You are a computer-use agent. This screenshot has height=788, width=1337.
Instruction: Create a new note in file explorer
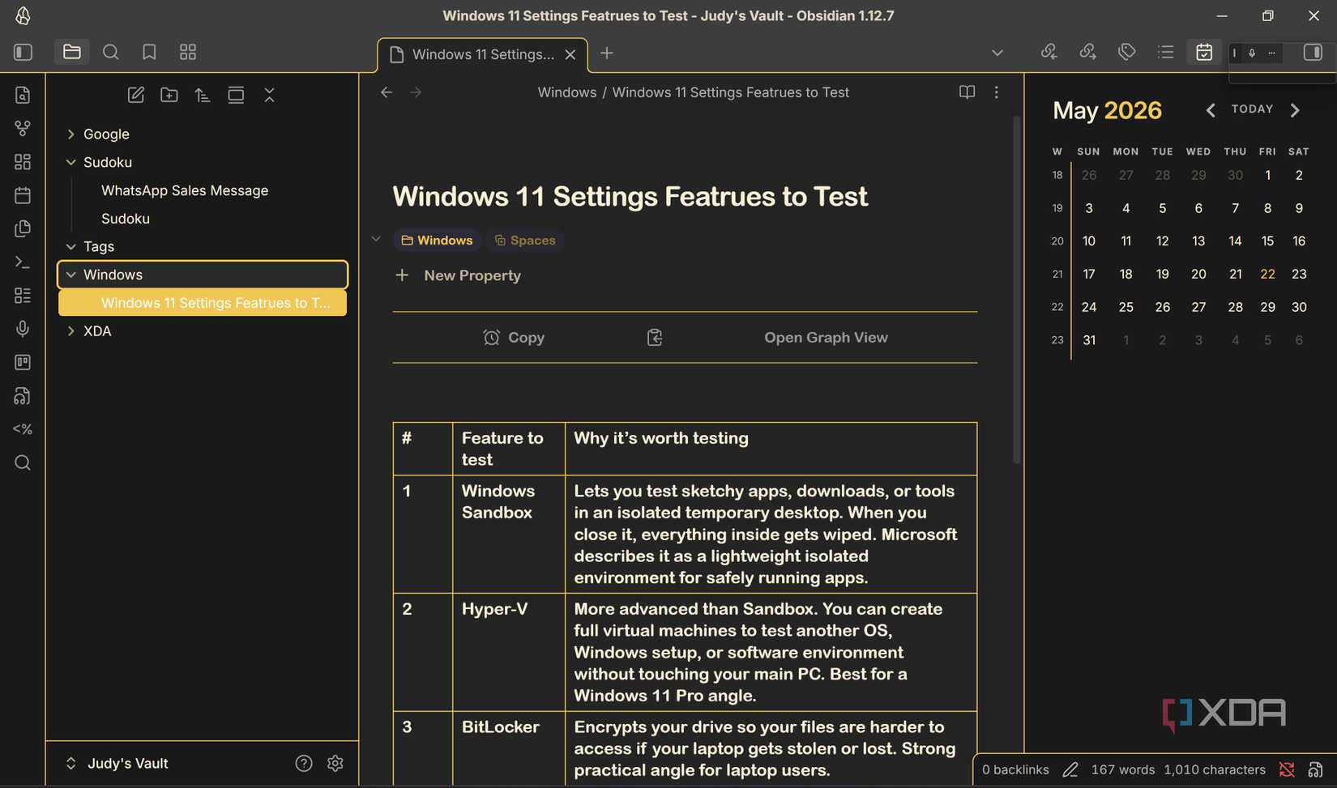pos(136,95)
